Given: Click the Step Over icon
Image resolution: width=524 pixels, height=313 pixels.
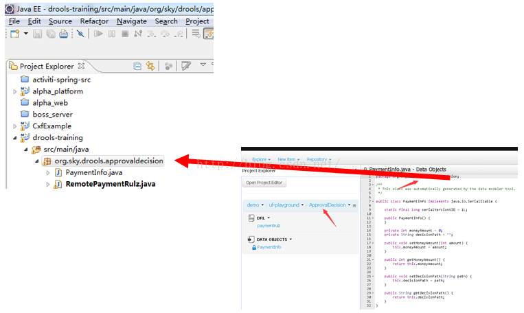Looking at the screenshot, I should pos(165,34).
